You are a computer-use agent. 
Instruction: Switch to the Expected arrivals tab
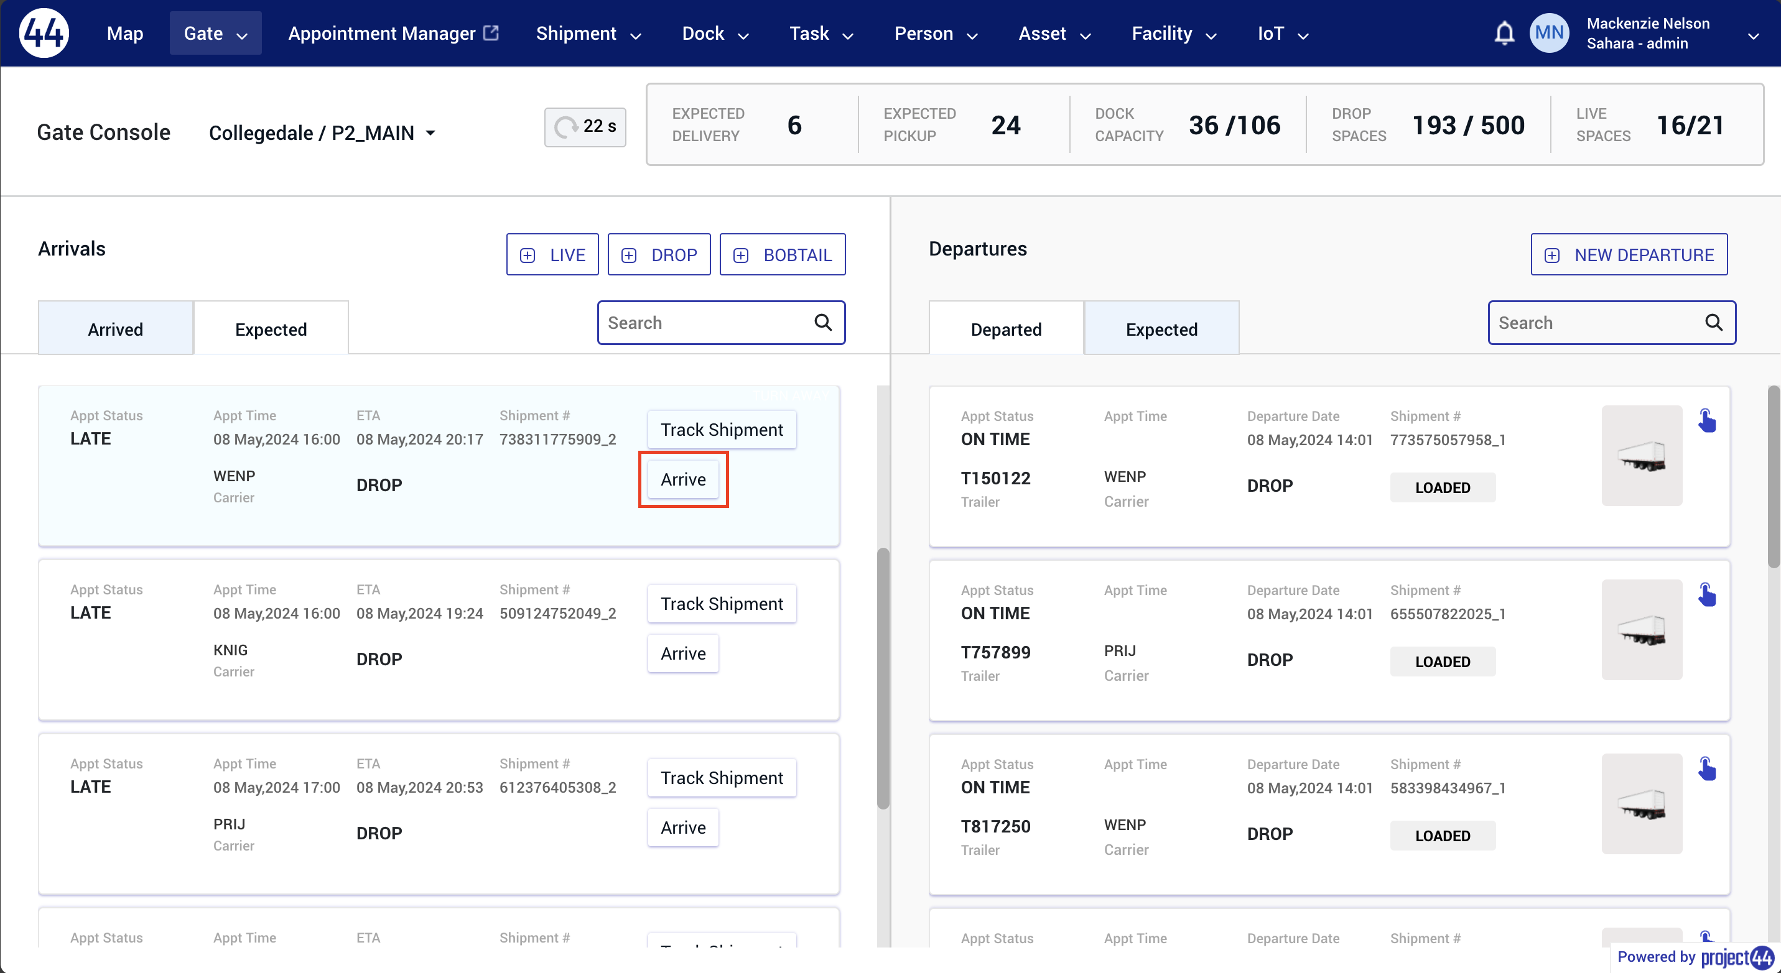tap(271, 328)
